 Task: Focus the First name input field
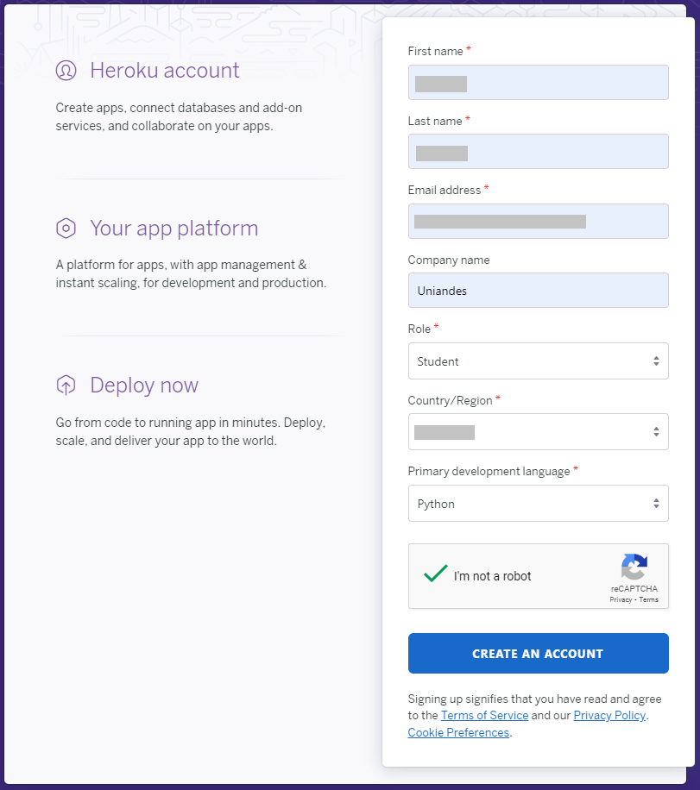[538, 82]
